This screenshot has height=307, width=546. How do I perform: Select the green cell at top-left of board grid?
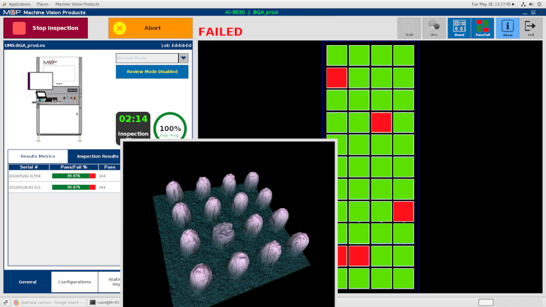click(x=336, y=55)
